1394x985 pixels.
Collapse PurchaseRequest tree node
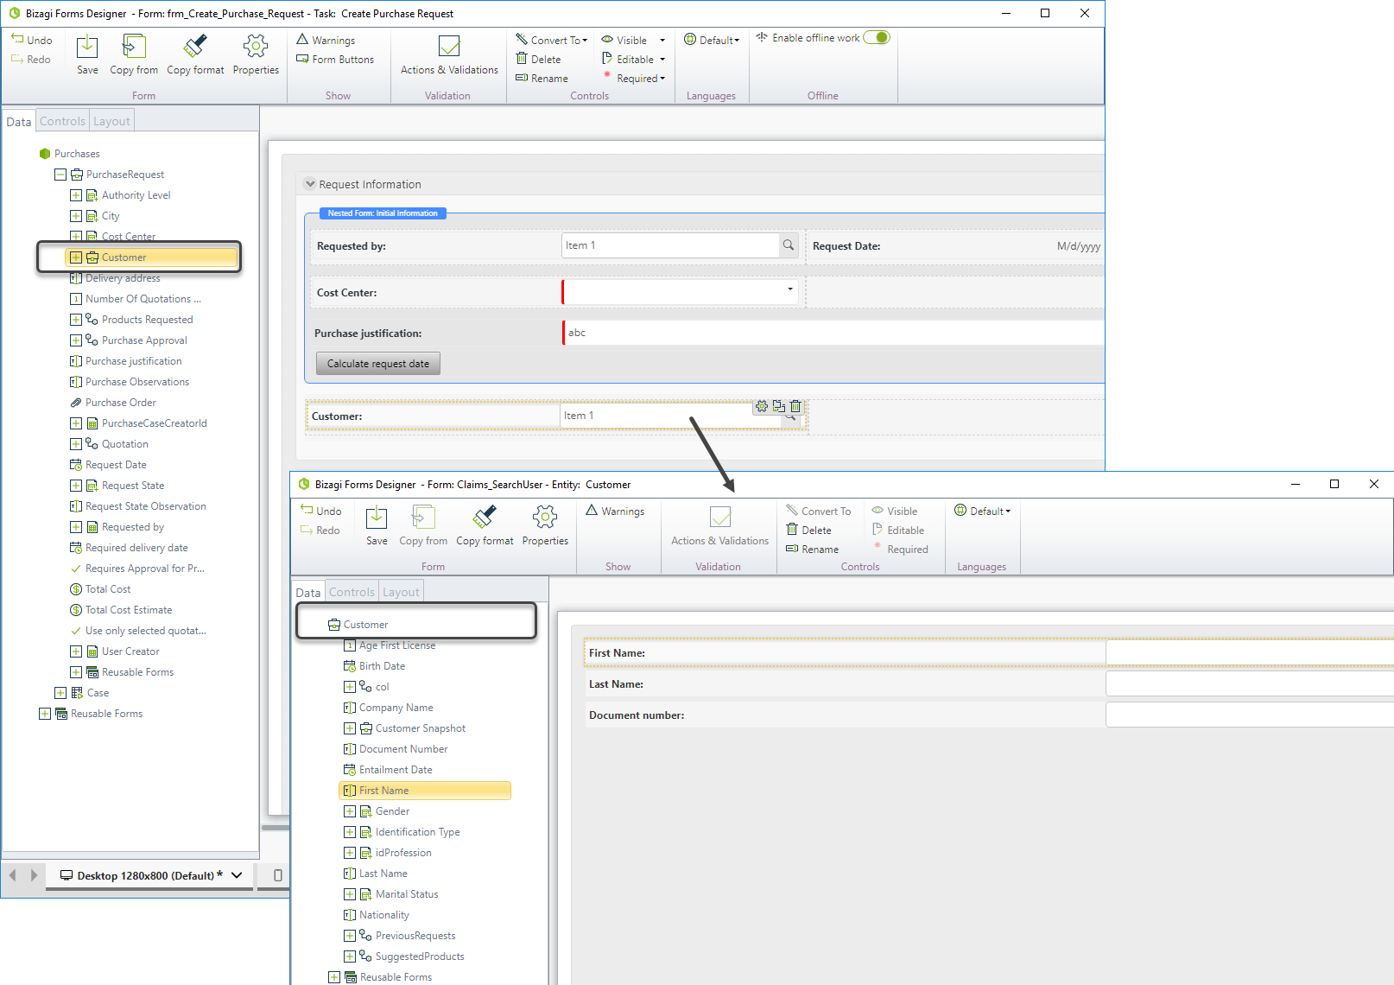tap(60, 175)
